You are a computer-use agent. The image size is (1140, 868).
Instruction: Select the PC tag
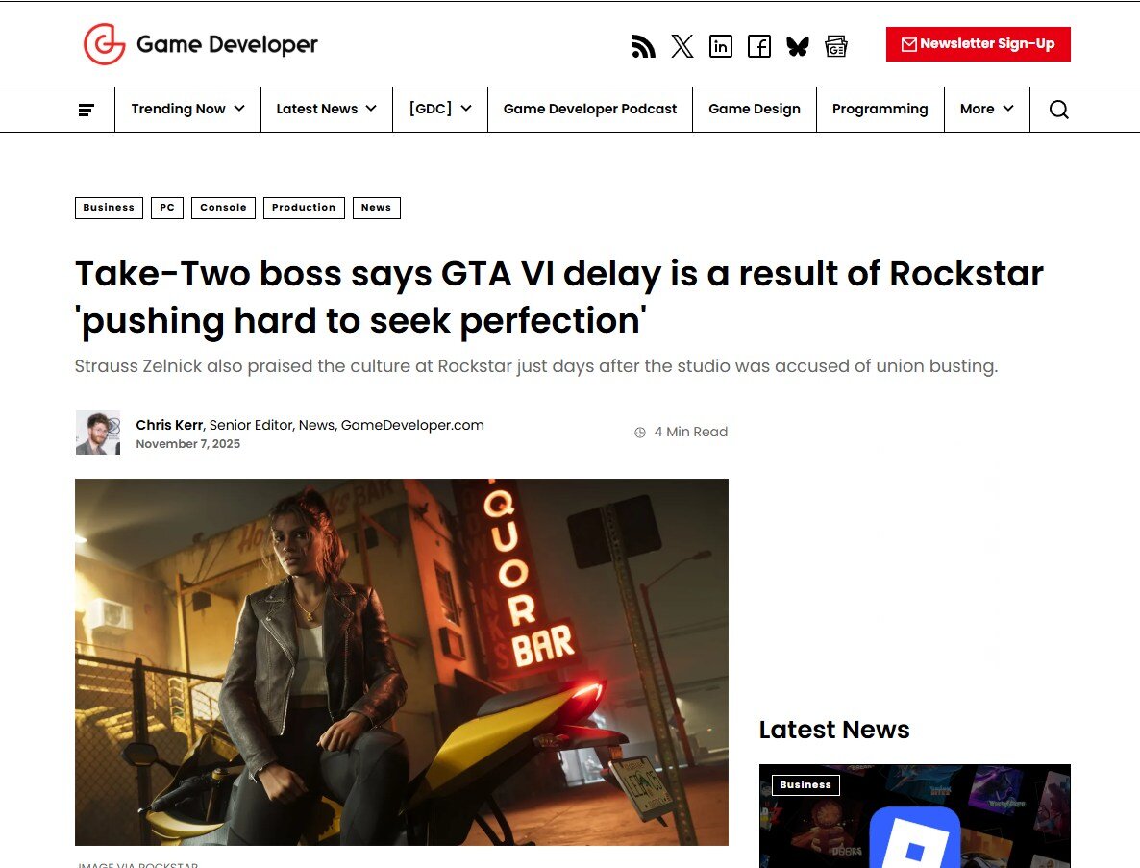point(167,208)
